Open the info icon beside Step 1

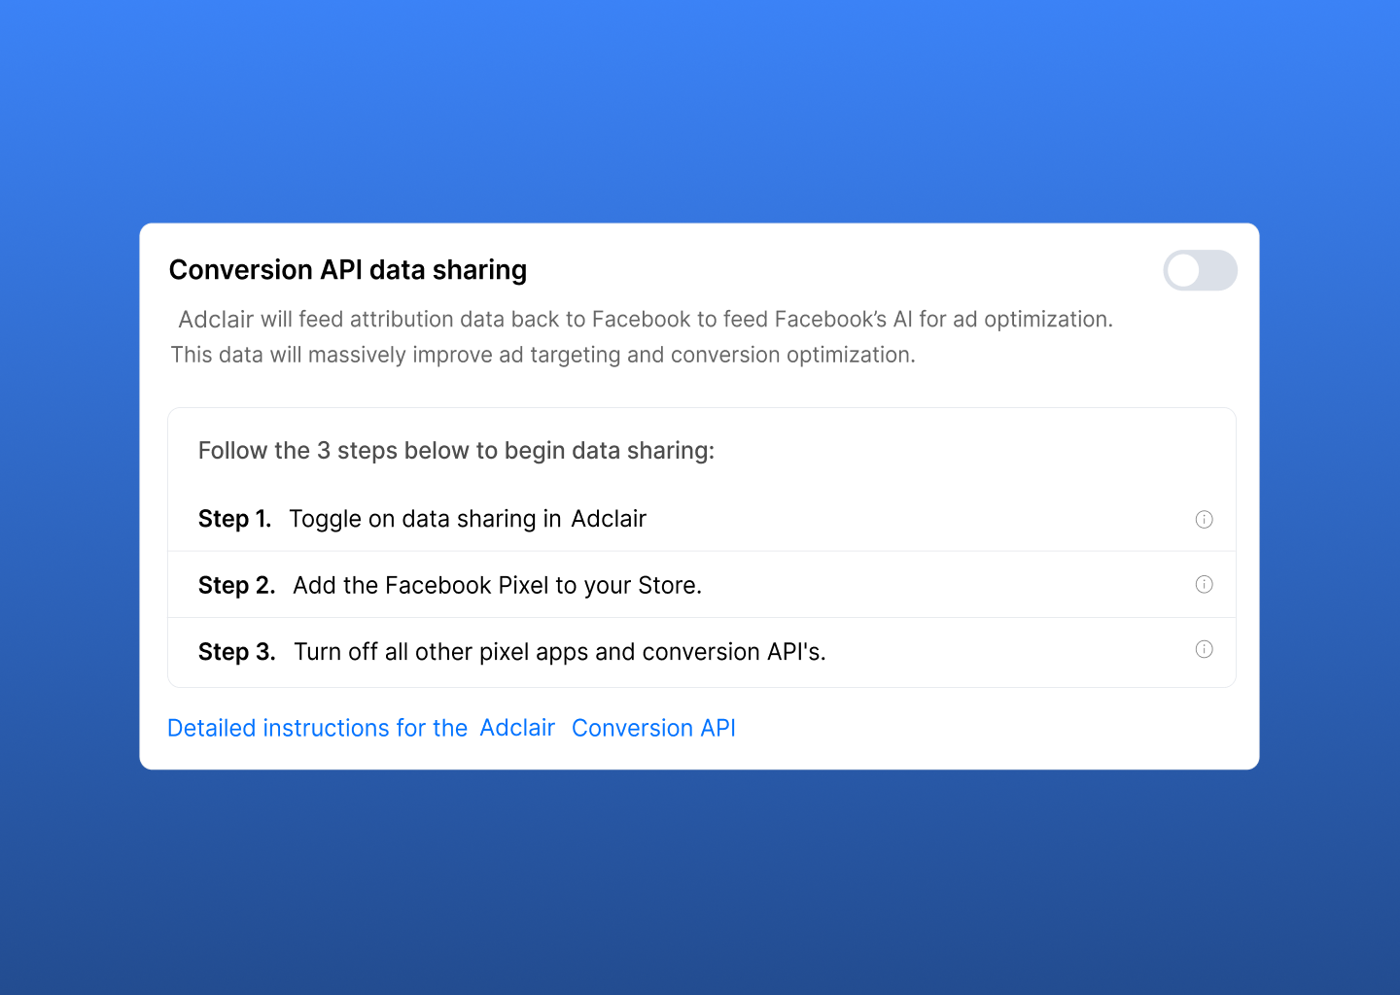pyautogui.click(x=1204, y=519)
